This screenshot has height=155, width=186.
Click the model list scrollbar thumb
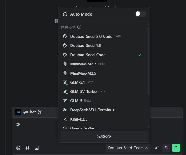[148, 61]
